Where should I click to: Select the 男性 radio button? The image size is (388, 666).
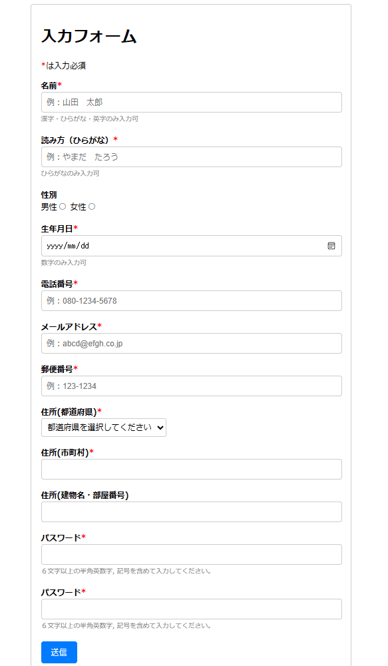click(x=63, y=206)
